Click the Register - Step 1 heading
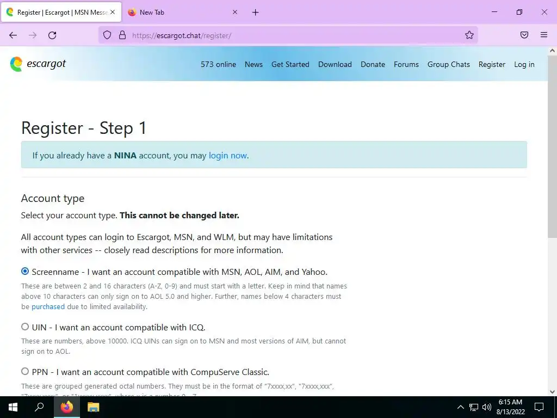Screen dimensions: 557x418 tap(84, 128)
